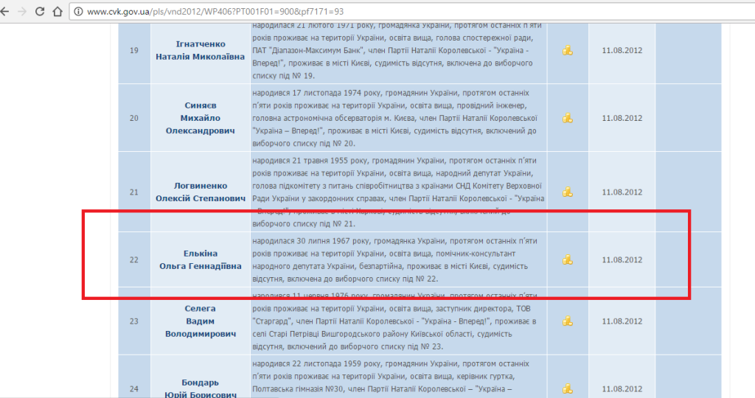Open candidate Ігнатченко Наталія Миколаївна link

click(x=201, y=51)
